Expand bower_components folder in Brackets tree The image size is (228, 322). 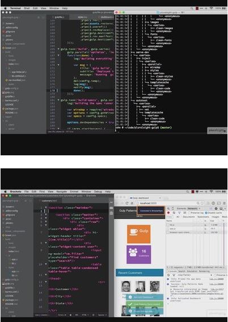[x=15, y=231]
